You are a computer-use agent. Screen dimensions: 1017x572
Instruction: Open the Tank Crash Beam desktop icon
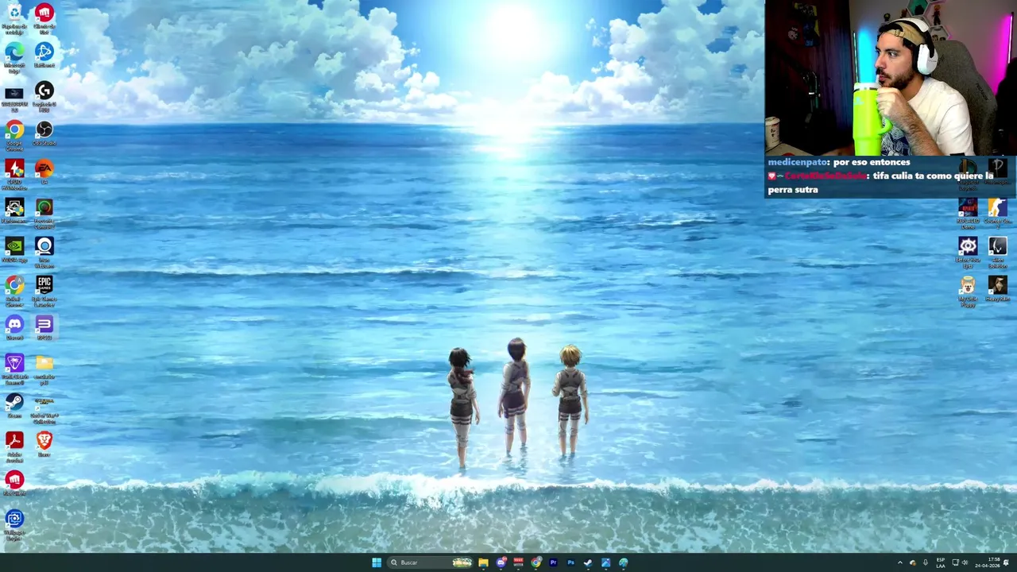14,368
